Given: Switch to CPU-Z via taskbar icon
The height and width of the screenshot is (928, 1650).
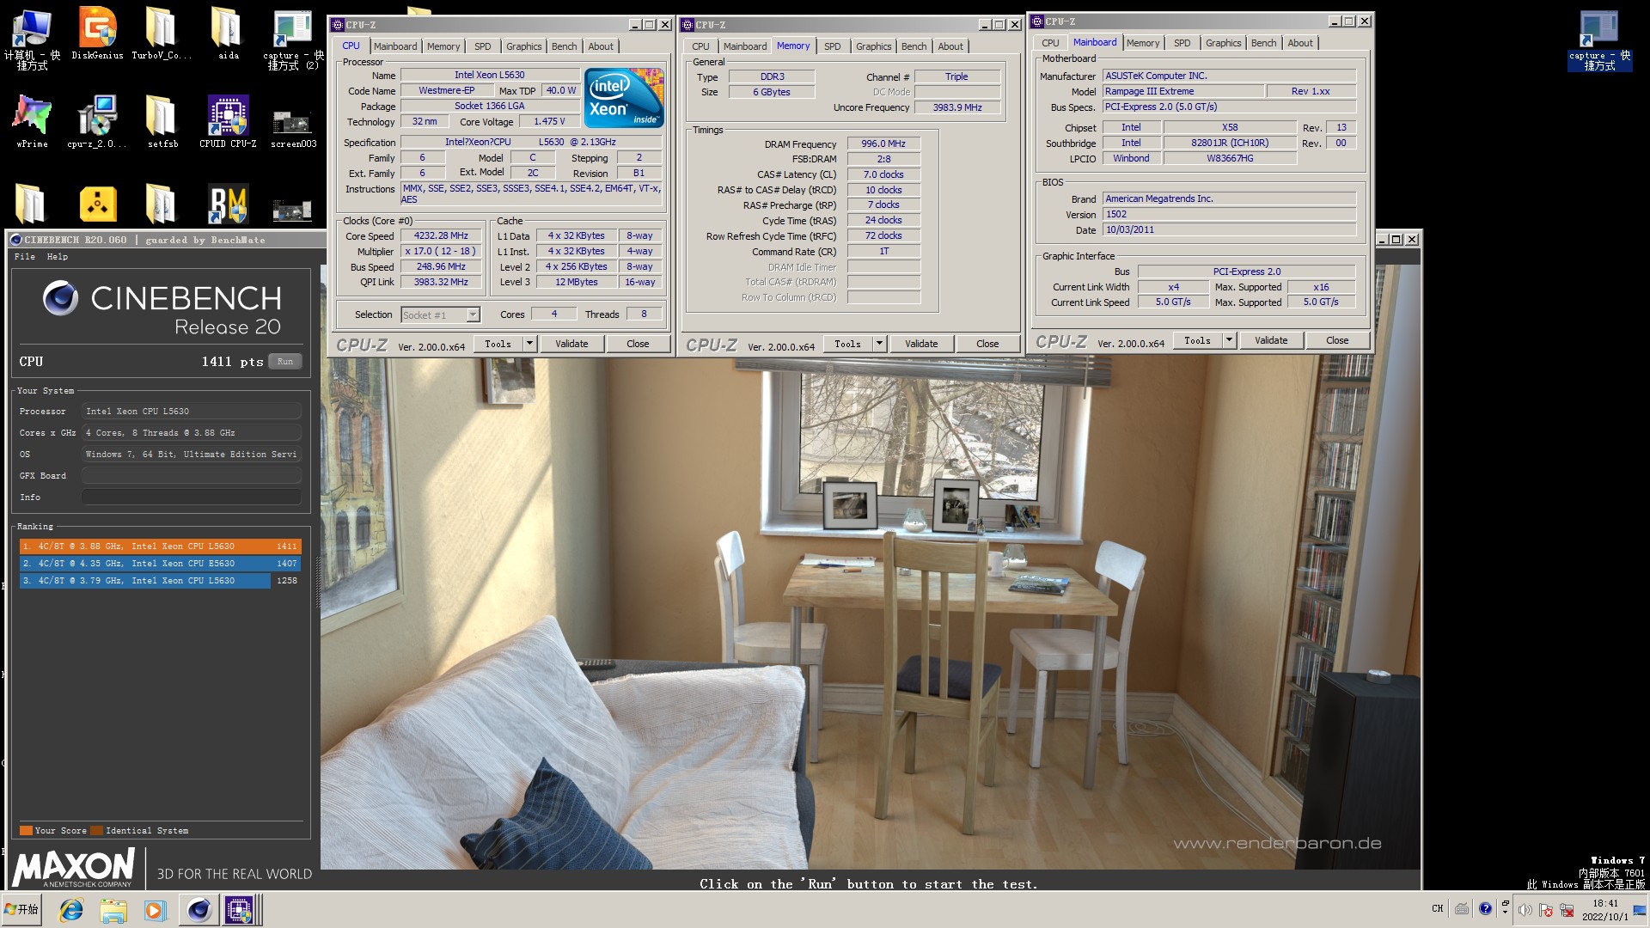Looking at the screenshot, I should click(240, 910).
